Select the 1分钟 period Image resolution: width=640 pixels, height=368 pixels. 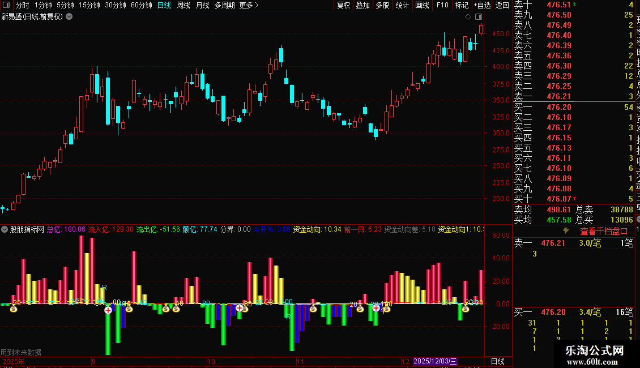click(43, 5)
